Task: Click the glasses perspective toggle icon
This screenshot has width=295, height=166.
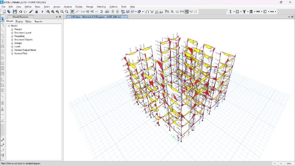Action: (107, 12)
